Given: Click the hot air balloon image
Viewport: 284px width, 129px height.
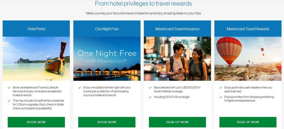Looking at the screenshot, I should pos(248,59).
